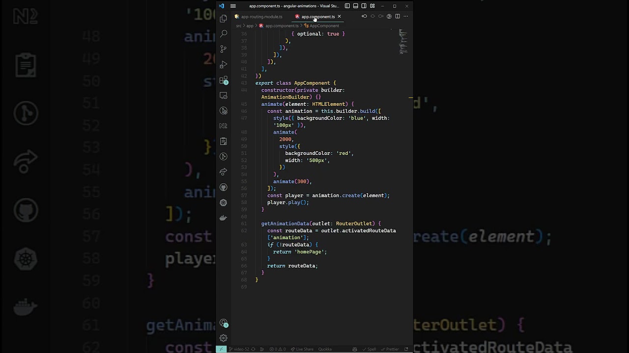
Task: Open the Kubernetes view in the activity bar
Action: coord(224,202)
